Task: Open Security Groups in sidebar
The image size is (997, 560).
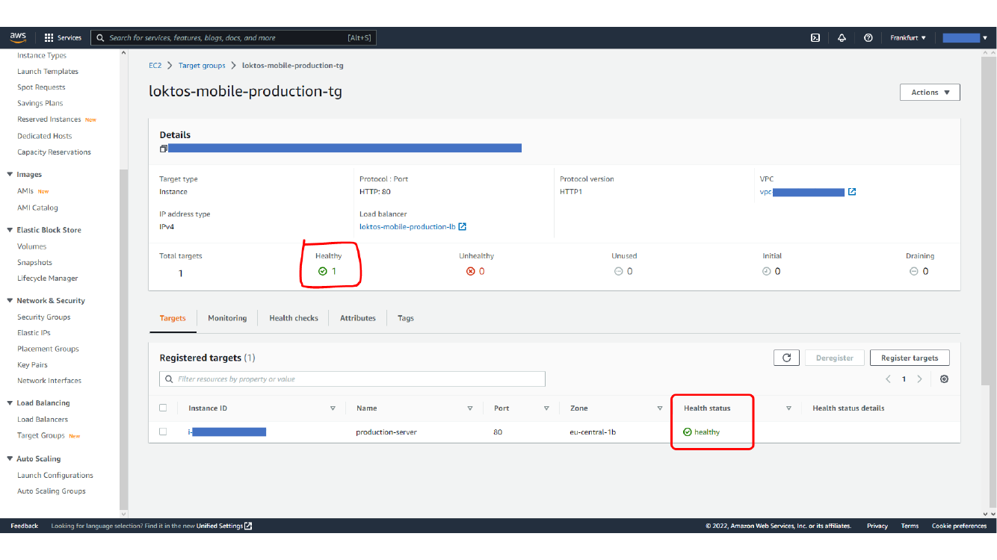Action: [44, 317]
